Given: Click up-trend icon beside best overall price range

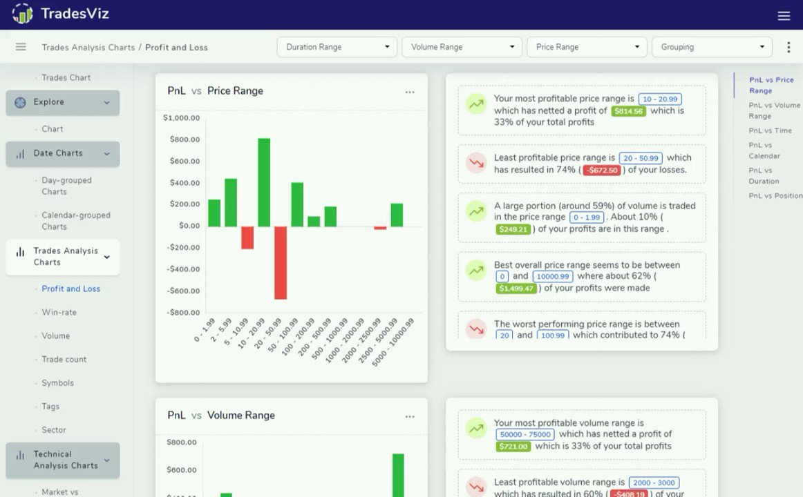Looking at the screenshot, I should click(x=476, y=270).
